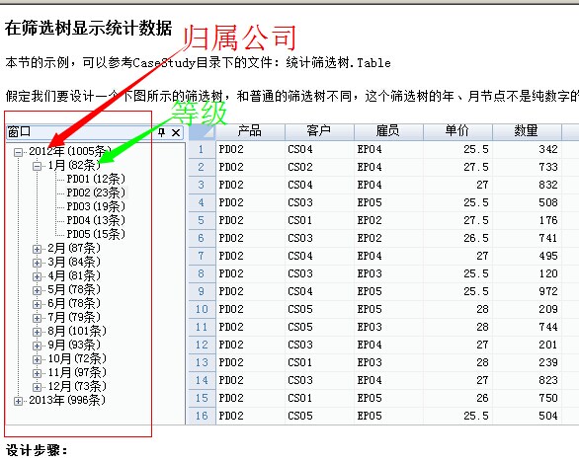Click 数量 cell 972 in row 9
The height and width of the screenshot is (462, 579).
(527, 291)
